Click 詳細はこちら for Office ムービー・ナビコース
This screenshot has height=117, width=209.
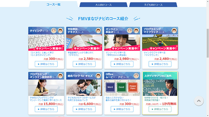click(122, 109)
